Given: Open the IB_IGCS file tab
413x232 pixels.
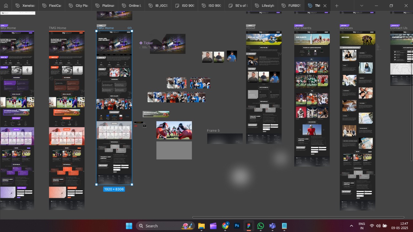Looking at the screenshot, I should 157,5.
